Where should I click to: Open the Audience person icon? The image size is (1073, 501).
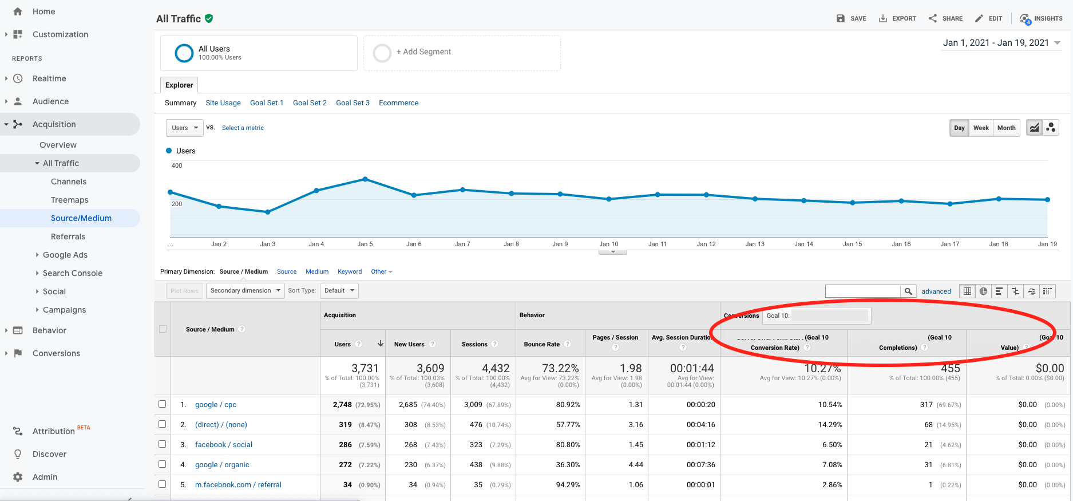18,101
